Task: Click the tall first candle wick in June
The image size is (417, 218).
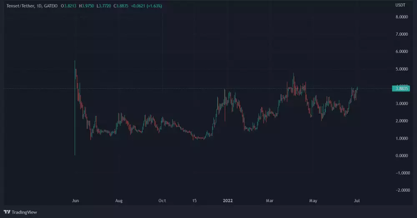Action: tap(75, 108)
